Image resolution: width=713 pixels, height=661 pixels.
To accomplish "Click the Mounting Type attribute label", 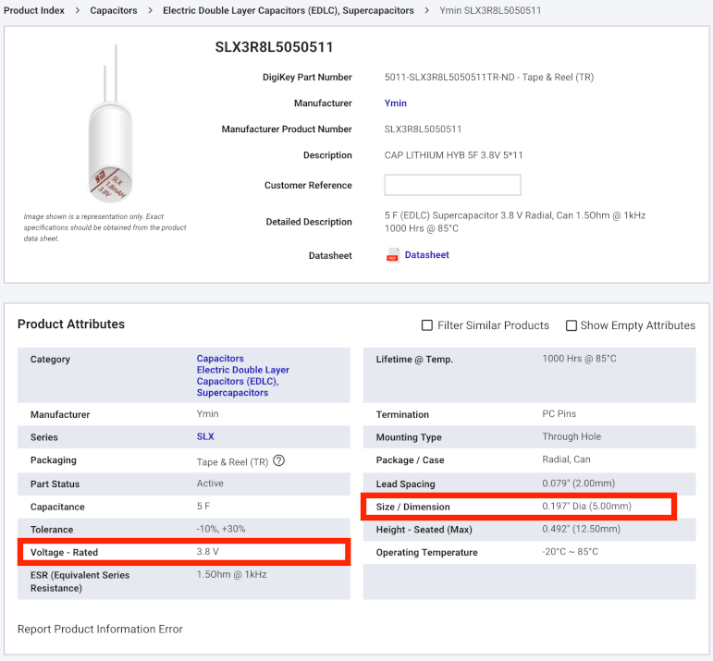I will click(409, 437).
